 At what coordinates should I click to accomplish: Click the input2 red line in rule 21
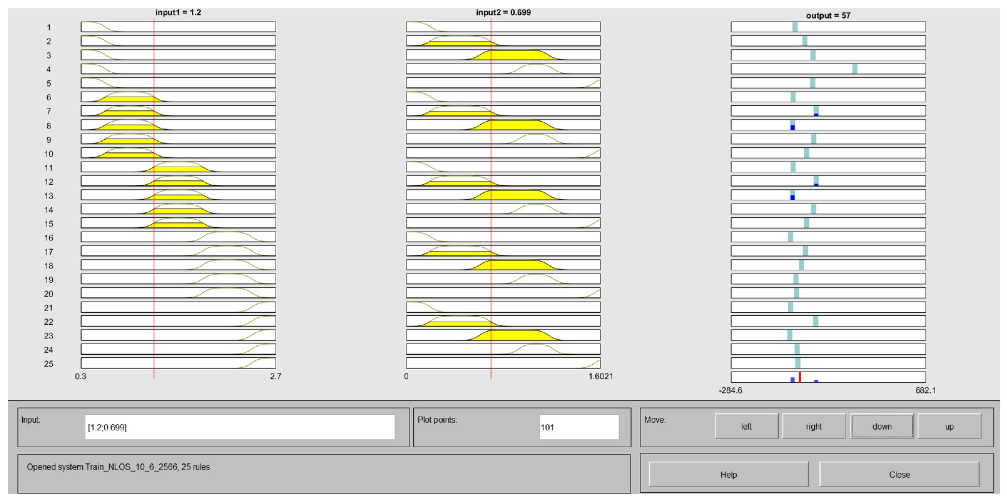[491, 307]
